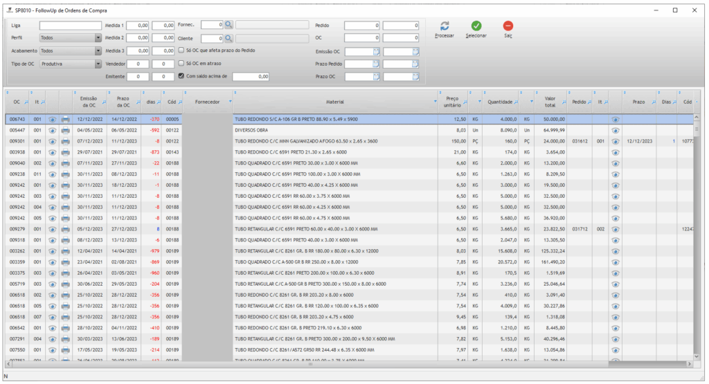This screenshot has height=384, width=709.
Task: View order 005447 details via eye icon
Action: [52, 130]
